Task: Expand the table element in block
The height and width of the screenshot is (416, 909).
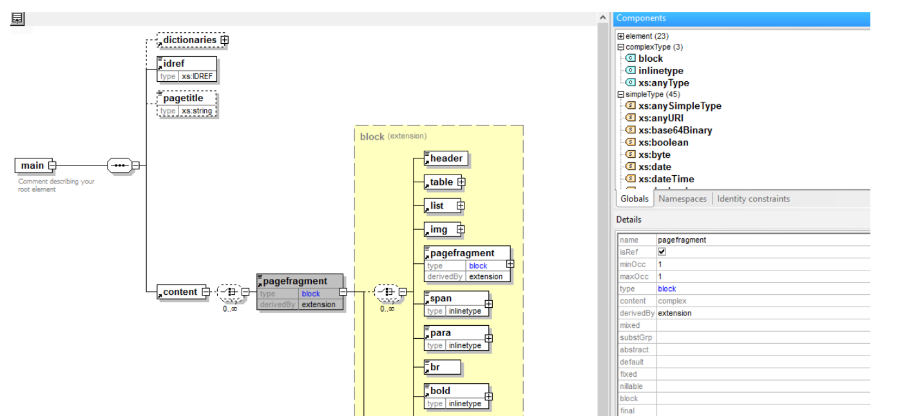Action: coord(461,182)
